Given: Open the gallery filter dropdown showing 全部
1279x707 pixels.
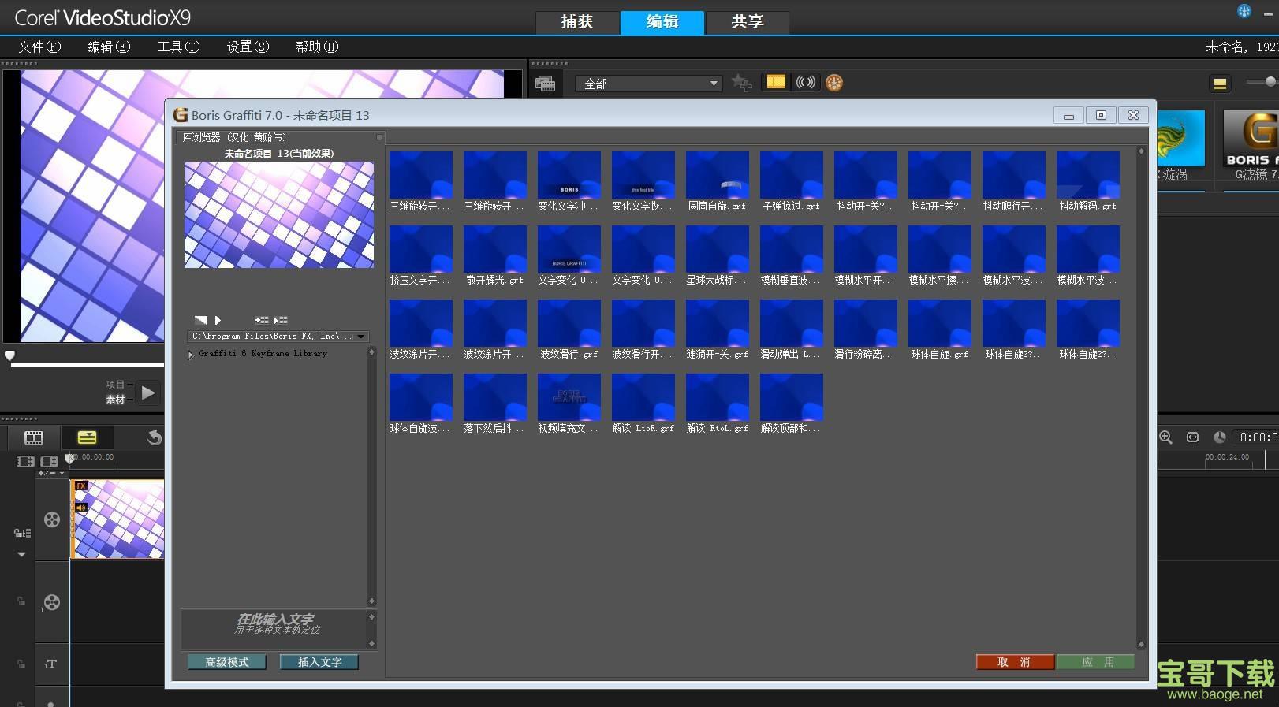Looking at the screenshot, I should [649, 84].
